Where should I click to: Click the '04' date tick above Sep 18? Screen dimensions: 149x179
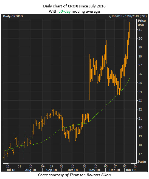pos(43,166)
